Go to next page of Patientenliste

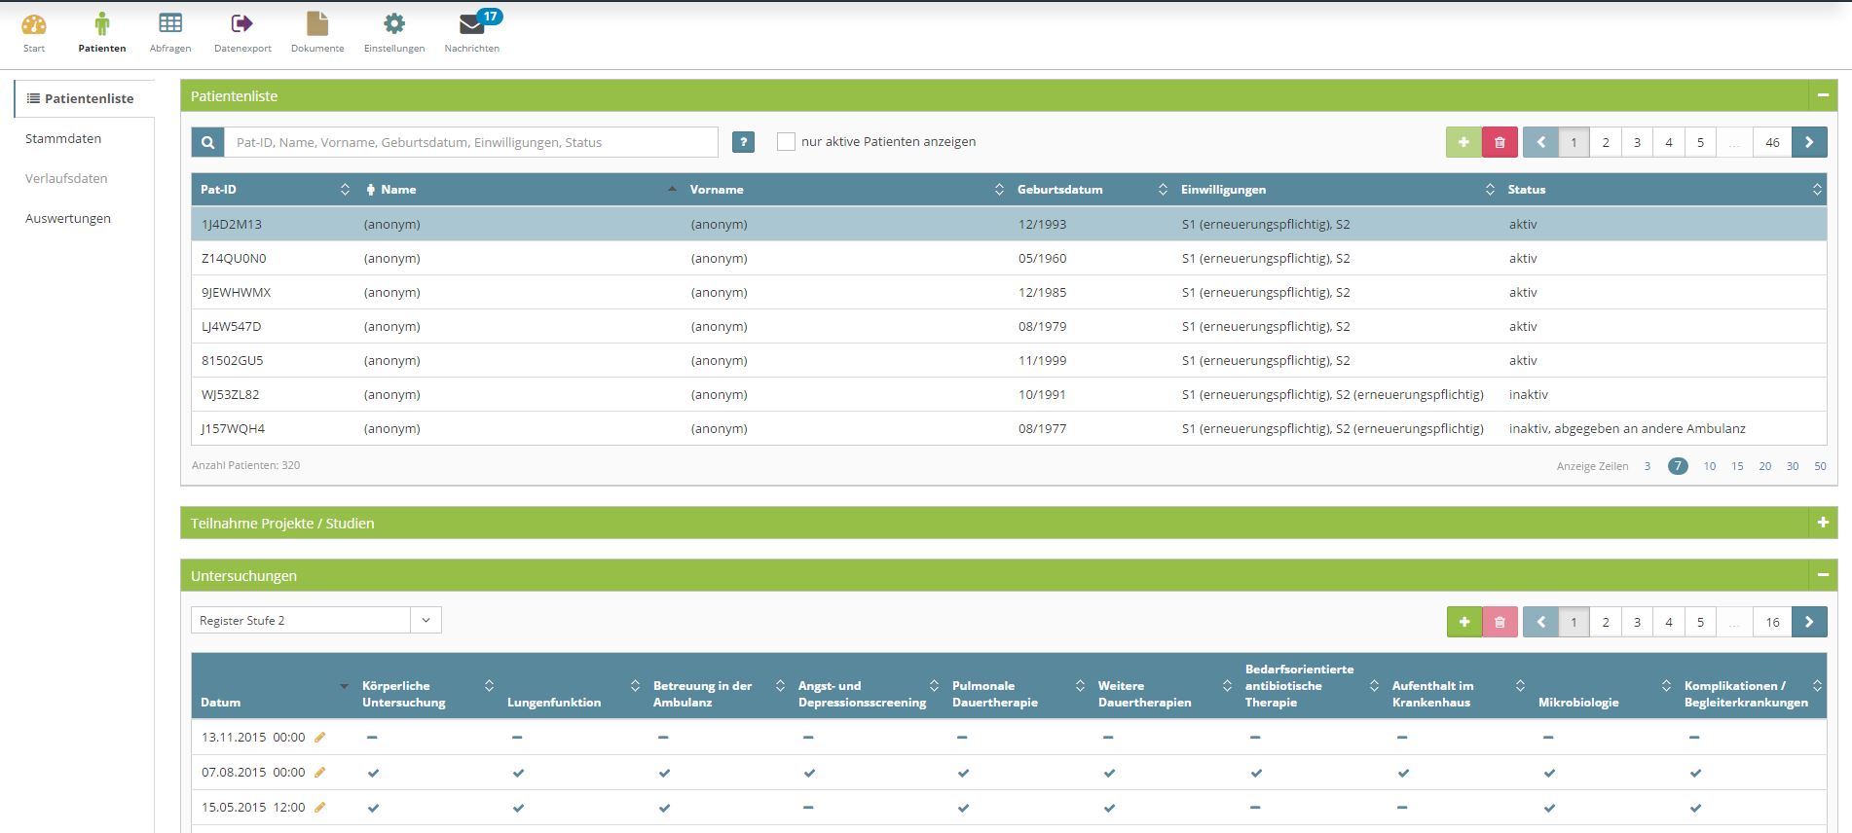[x=1809, y=142]
